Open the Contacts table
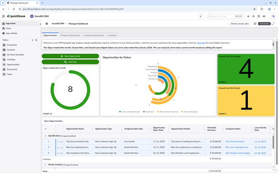The height and width of the screenshot is (173, 278). point(11,50)
